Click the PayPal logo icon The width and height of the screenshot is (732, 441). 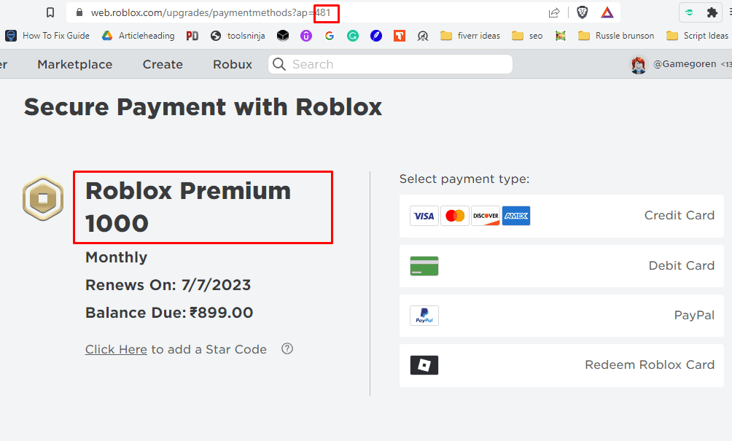tap(424, 316)
